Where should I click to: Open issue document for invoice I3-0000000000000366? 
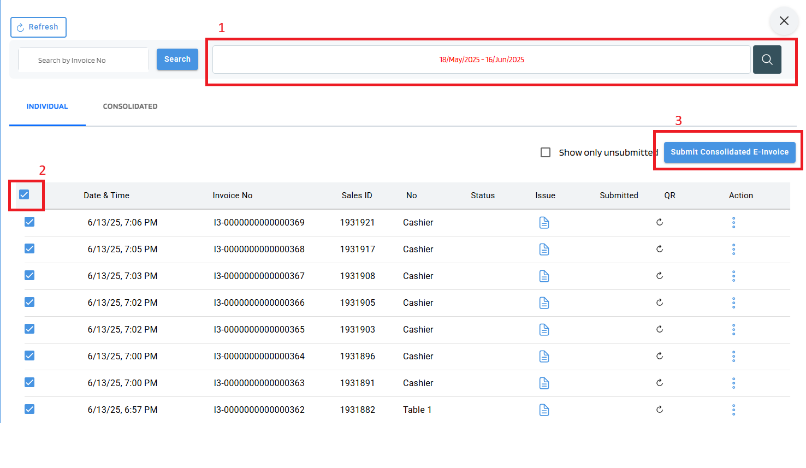point(544,303)
